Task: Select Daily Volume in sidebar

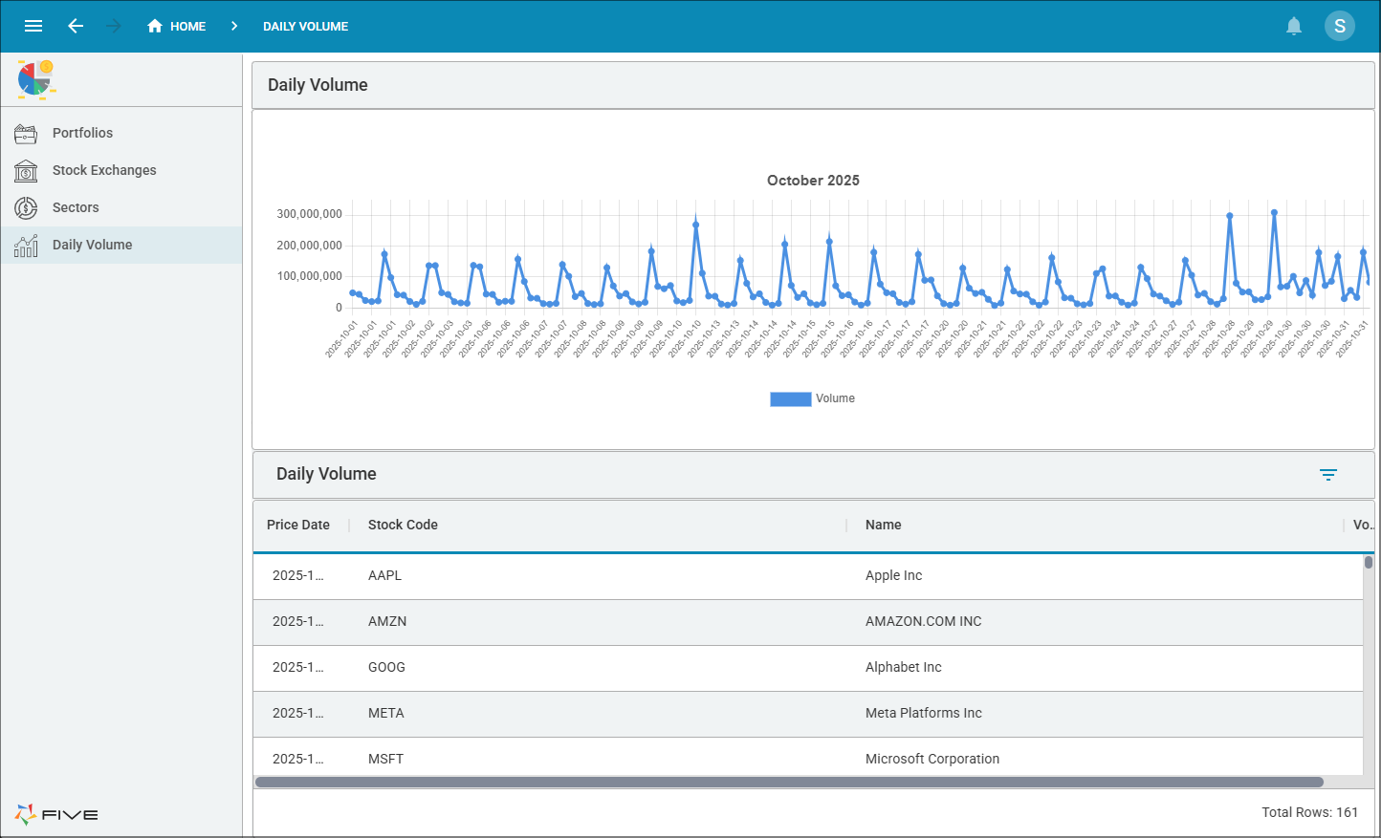Action: [121, 245]
